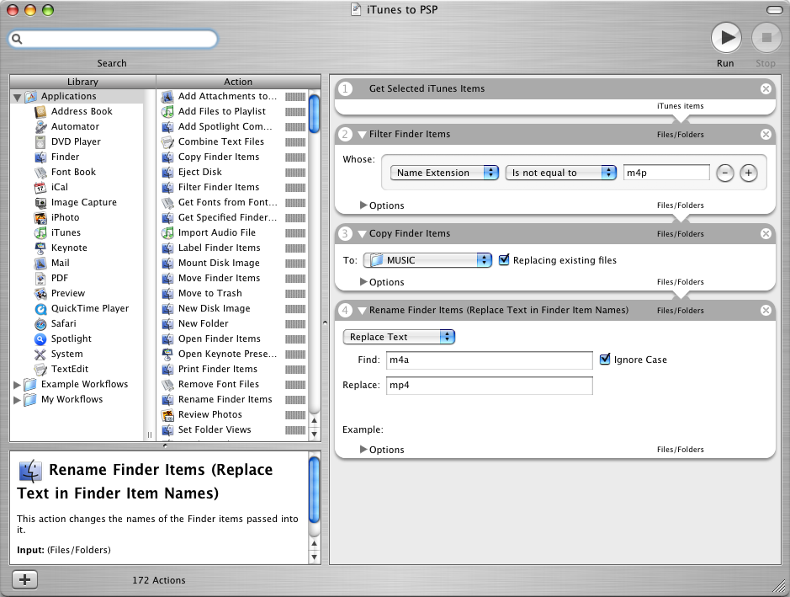Toggle the Ignore Case checkbox
The height and width of the screenshot is (597, 790).
(605, 359)
